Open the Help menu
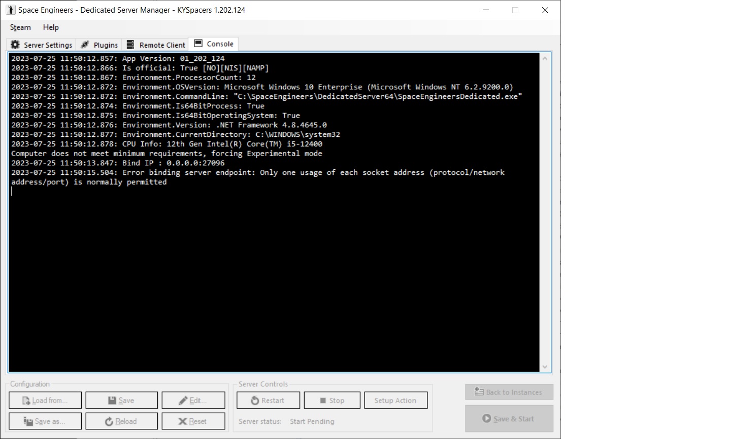Viewport: 731px width, 439px height. click(51, 27)
